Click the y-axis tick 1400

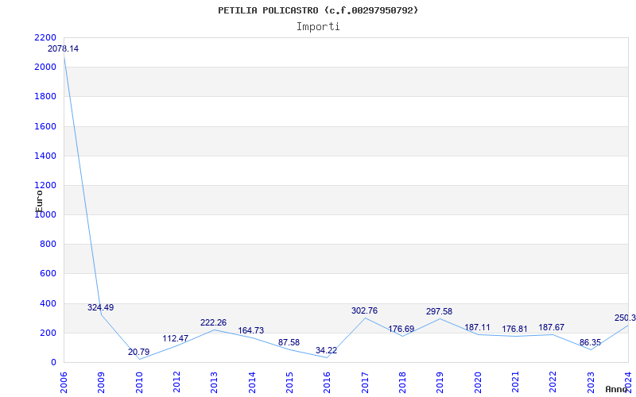pyautogui.click(x=45, y=156)
